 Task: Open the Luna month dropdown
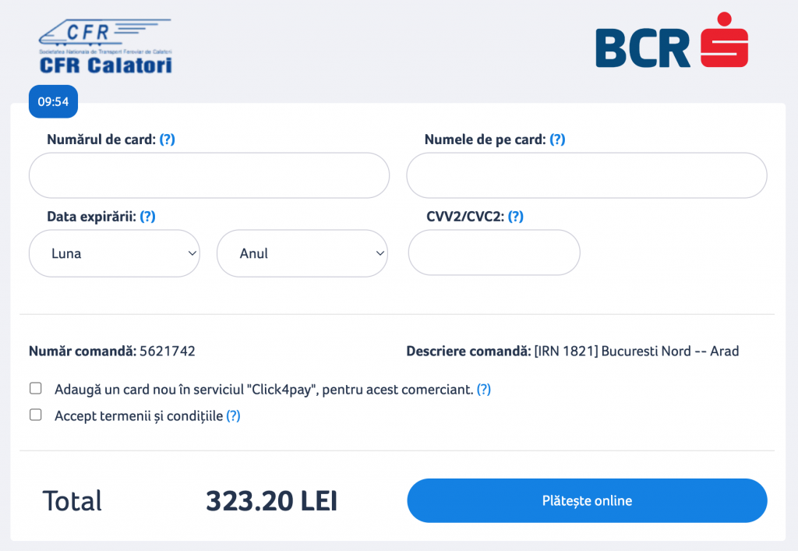click(114, 253)
